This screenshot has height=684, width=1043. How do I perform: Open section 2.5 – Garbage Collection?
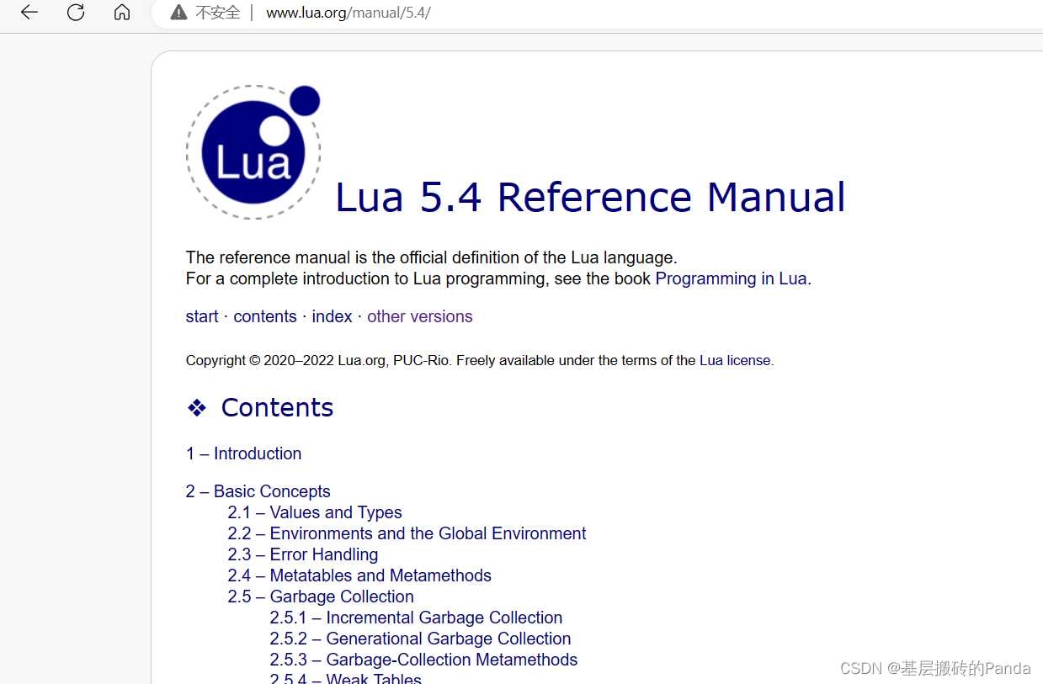click(x=321, y=597)
